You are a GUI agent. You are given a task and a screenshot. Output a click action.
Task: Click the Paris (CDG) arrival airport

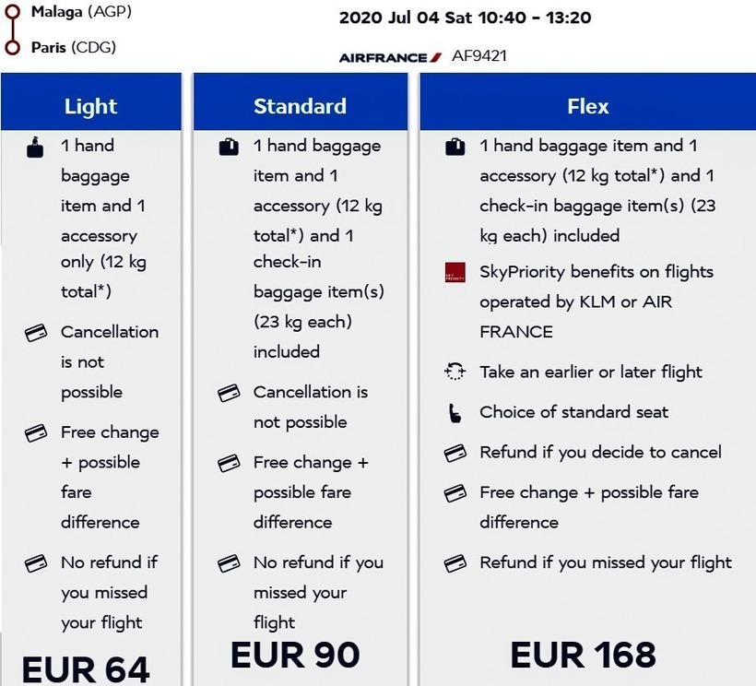tap(74, 47)
